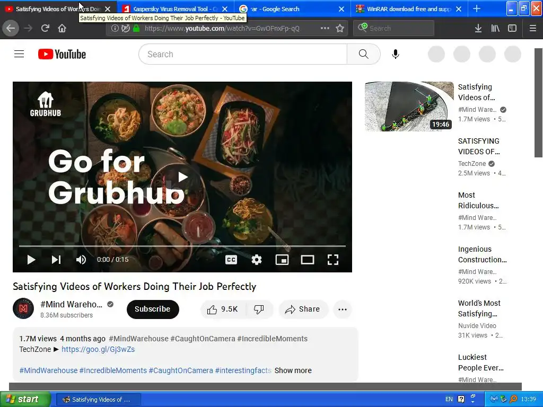Focus the Firefox toolbar Search box
The width and height of the screenshot is (543, 407).
[394, 29]
